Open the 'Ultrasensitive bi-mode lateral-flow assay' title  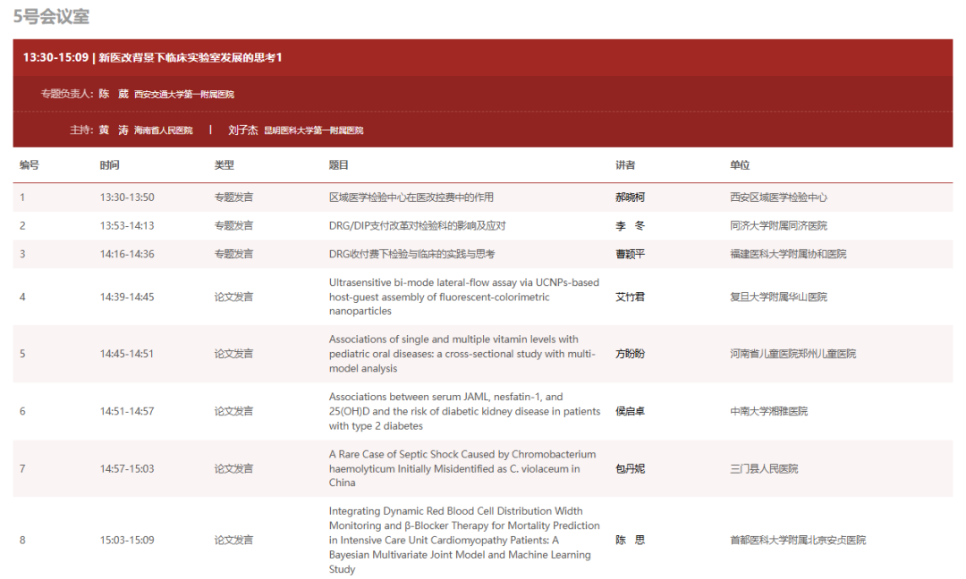click(464, 297)
